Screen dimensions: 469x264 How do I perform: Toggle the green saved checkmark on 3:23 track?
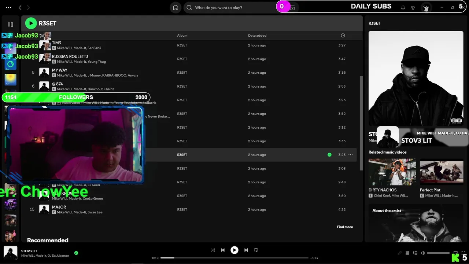coord(329,155)
